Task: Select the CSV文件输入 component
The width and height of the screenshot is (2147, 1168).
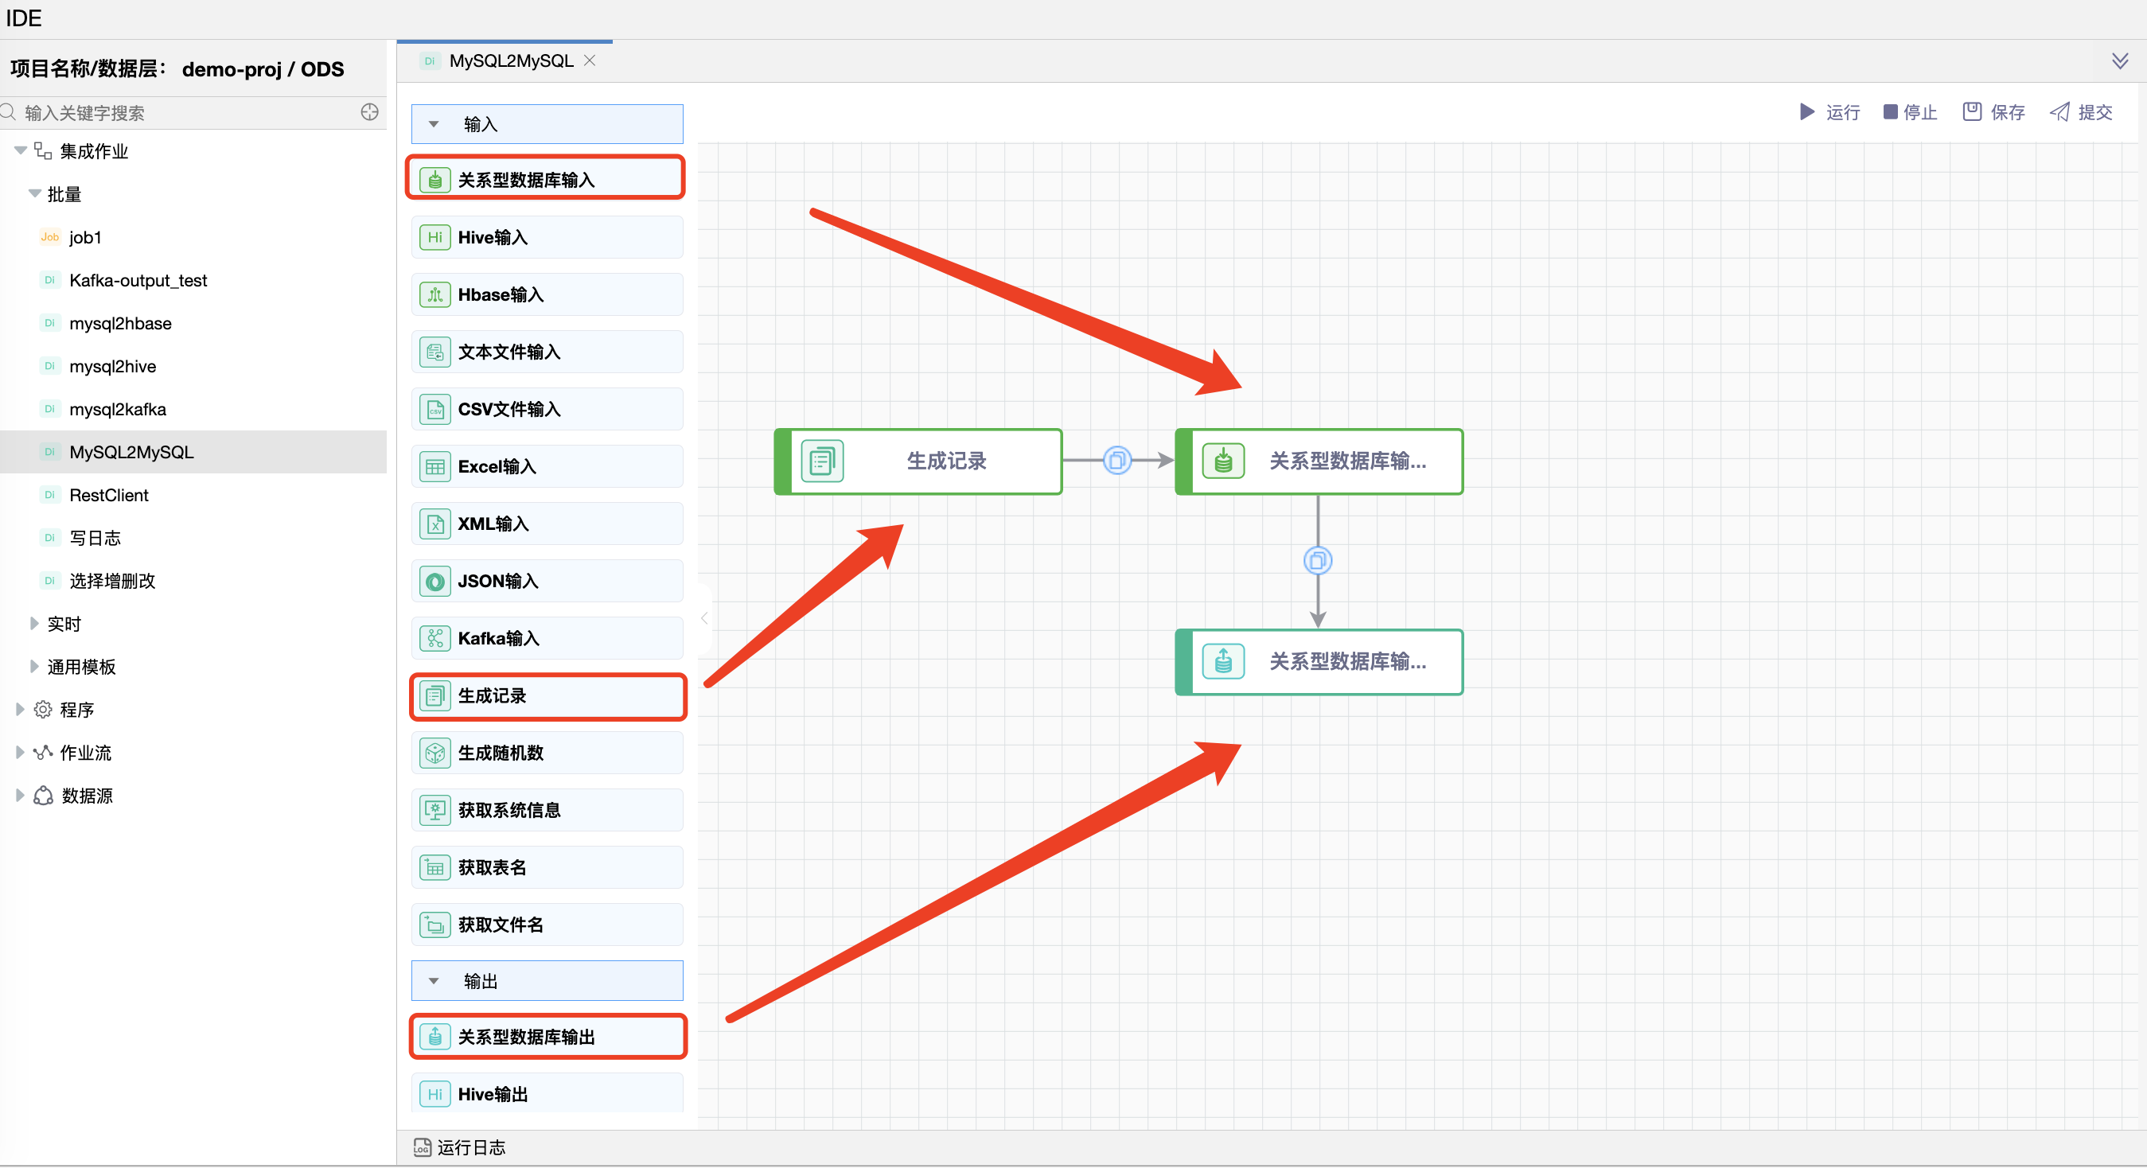Action: pyautogui.click(x=545, y=408)
